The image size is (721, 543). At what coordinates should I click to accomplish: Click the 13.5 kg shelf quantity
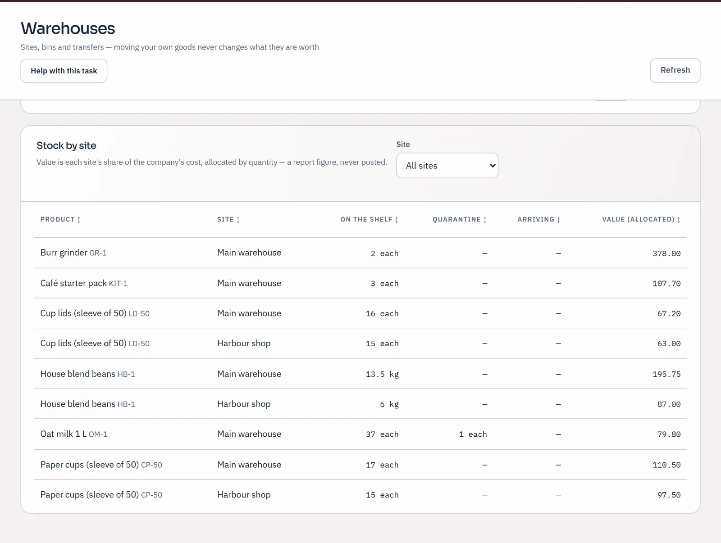click(382, 374)
